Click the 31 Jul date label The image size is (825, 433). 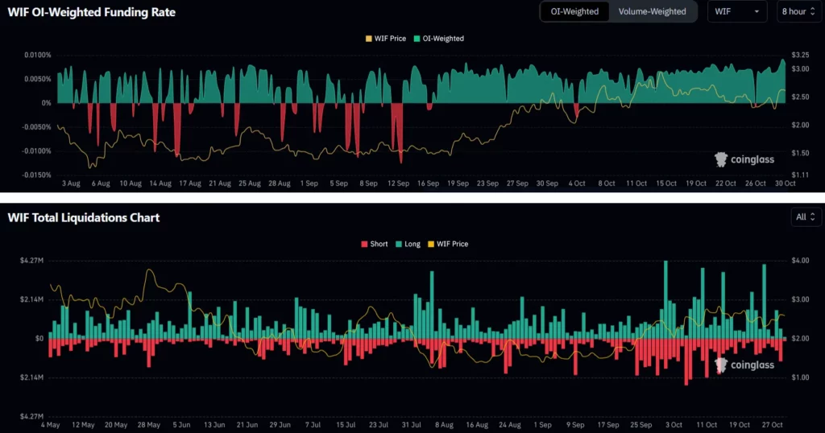(412, 425)
